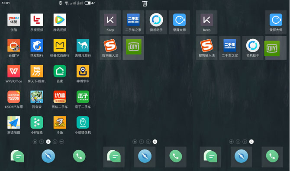Launch 优信二手车 app
Viewport: 290px width, 171px height.
point(60,97)
